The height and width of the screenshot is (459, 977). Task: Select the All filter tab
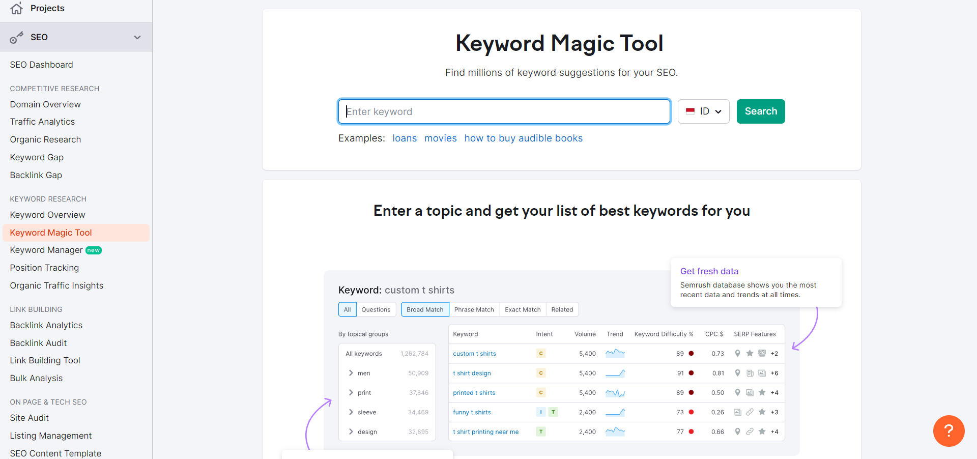pyautogui.click(x=347, y=309)
